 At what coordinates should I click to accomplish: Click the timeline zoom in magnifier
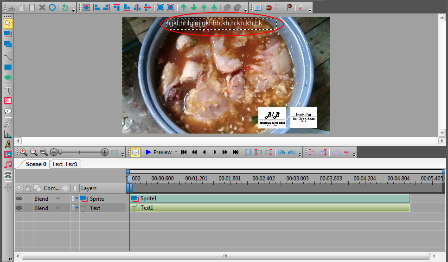click(23, 152)
